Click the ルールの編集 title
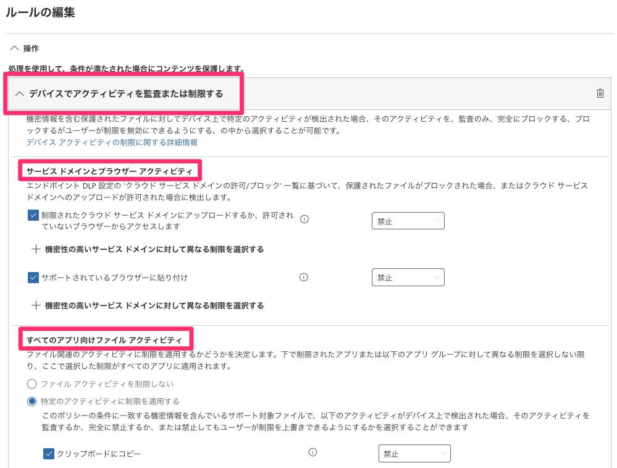 (40, 12)
